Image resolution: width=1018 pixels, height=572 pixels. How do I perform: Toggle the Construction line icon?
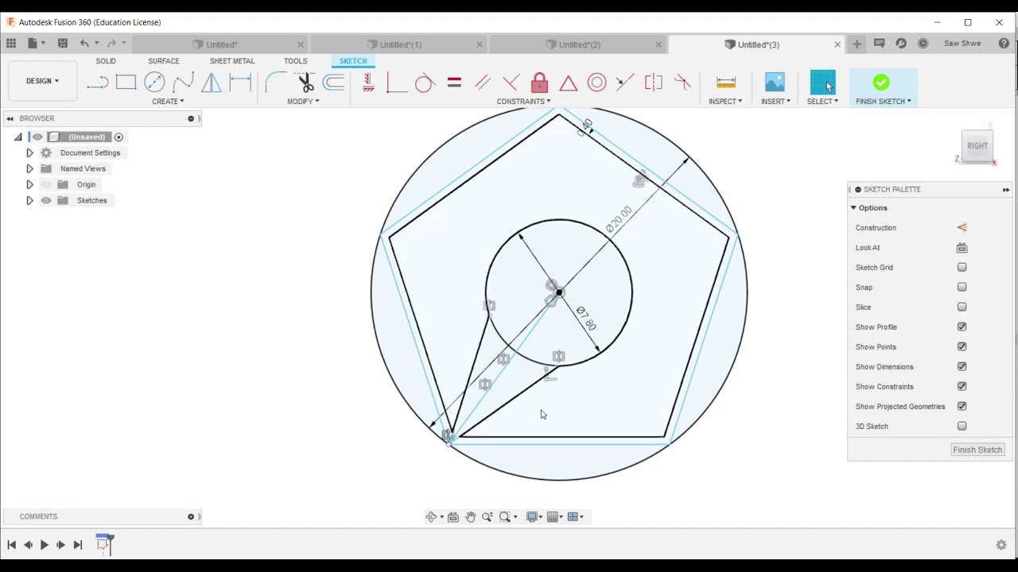coord(962,228)
